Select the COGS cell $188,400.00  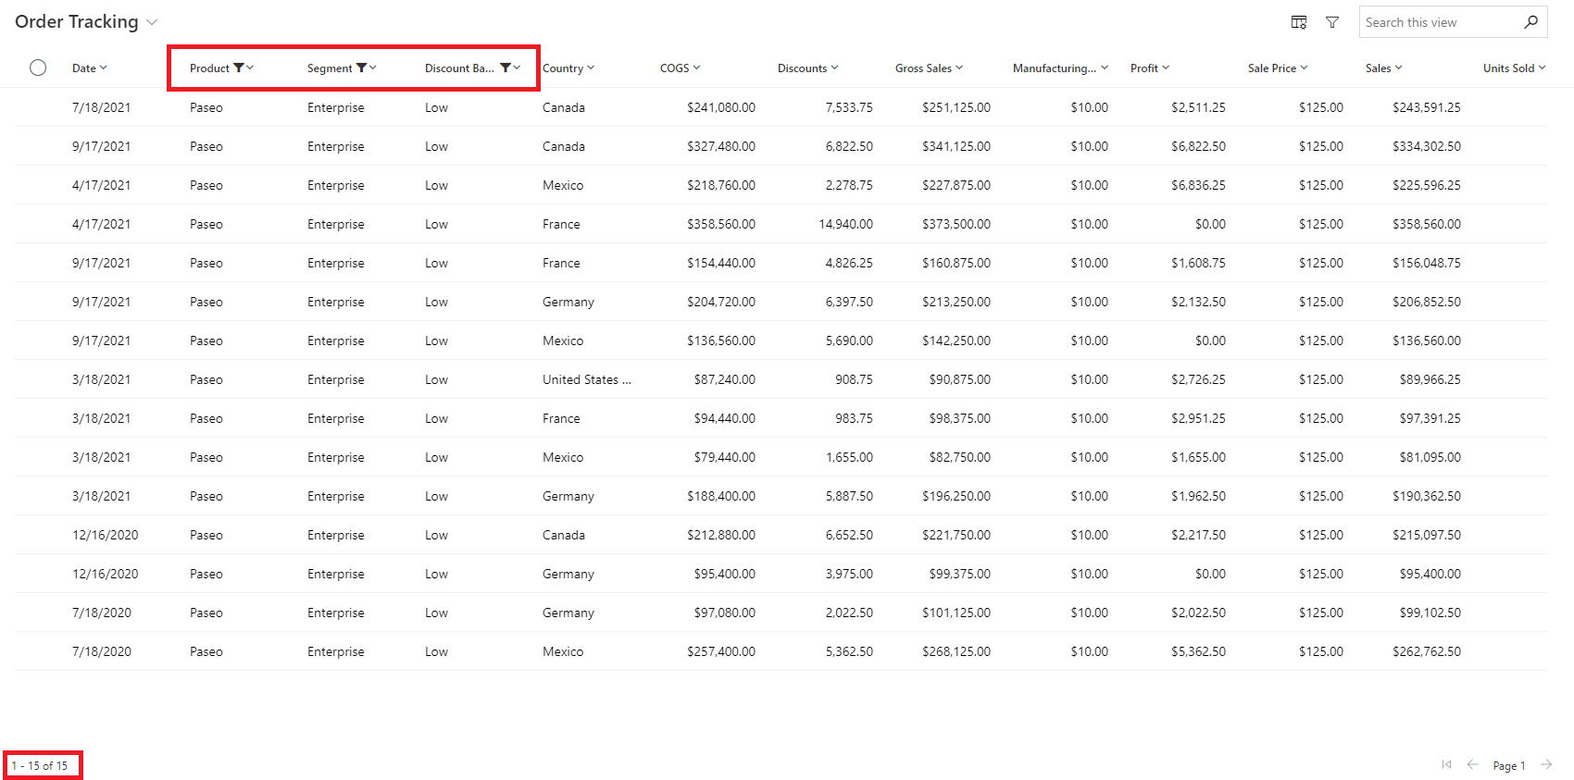(x=721, y=496)
